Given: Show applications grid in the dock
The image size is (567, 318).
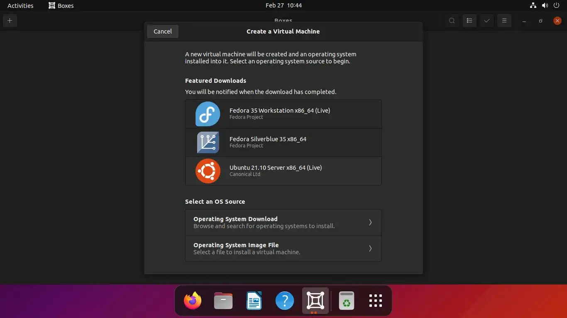Looking at the screenshot, I should (x=376, y=301).
